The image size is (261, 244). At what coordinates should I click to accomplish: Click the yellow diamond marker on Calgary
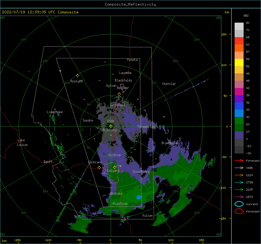pos(115,167)
